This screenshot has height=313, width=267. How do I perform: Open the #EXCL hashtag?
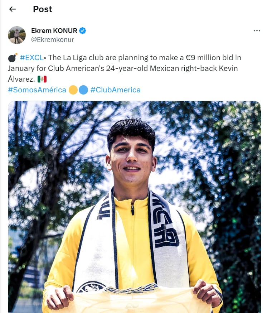coord(32,58)
